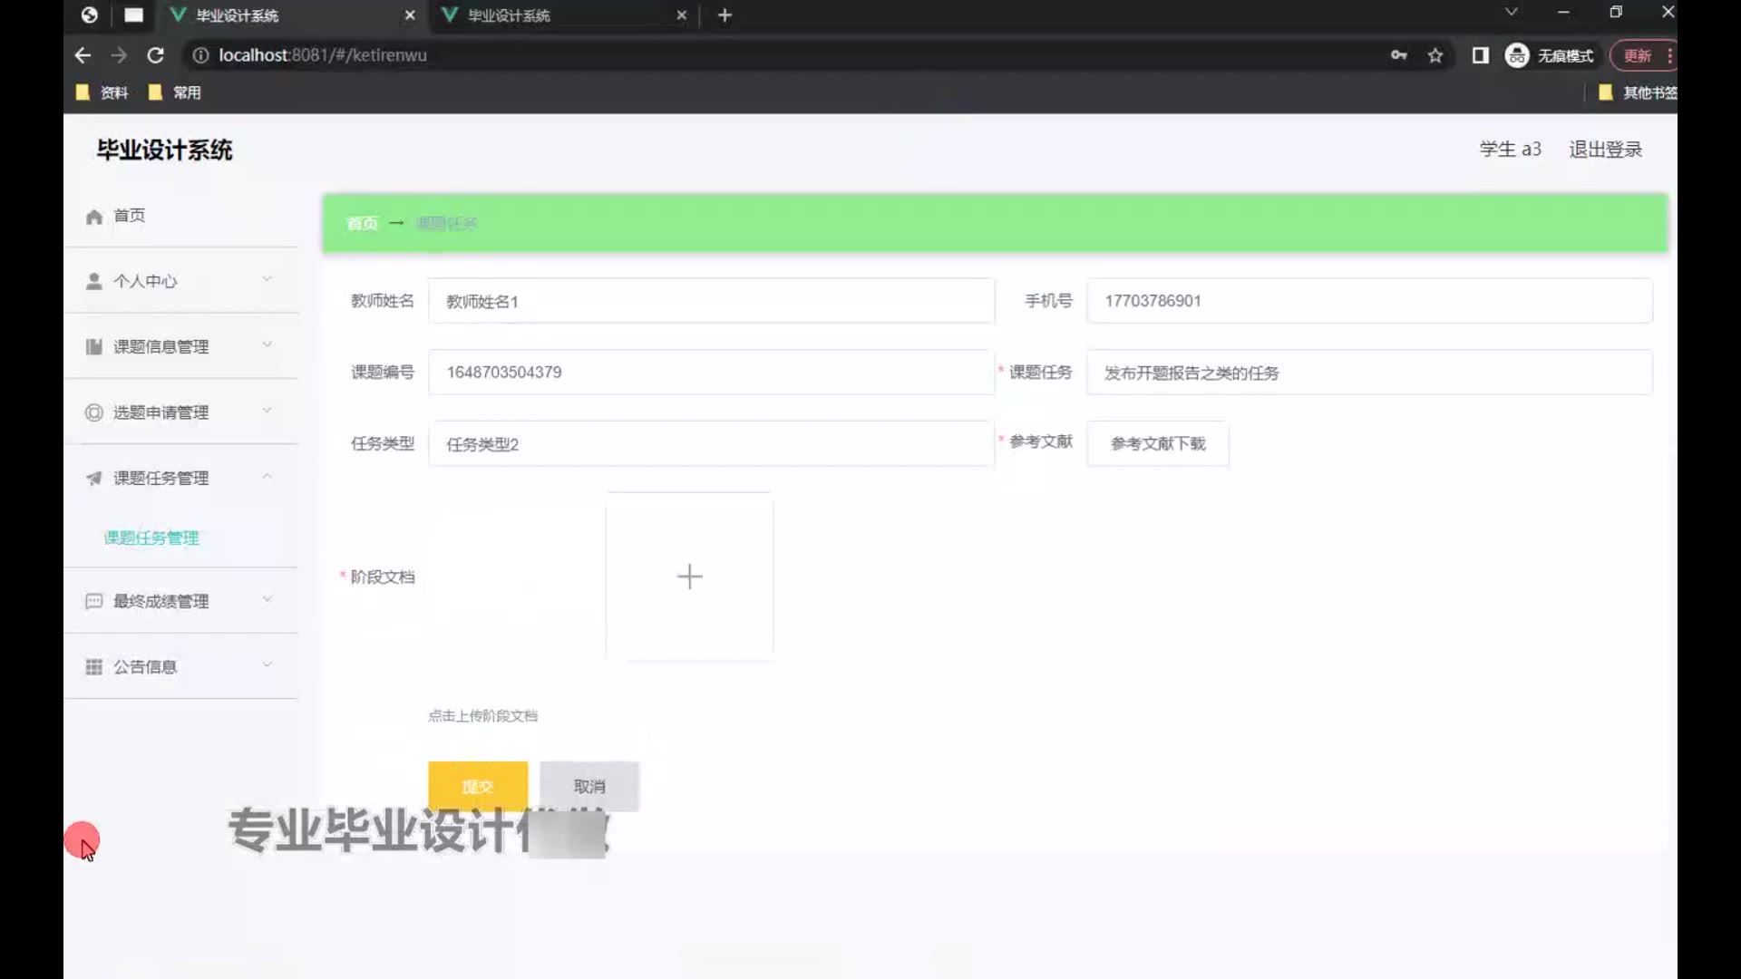Click the home icon beside 首页 in the sidebar
The width and height of the screenshot is (1741, 979).
pyautogui.click(x=93, y=217)
